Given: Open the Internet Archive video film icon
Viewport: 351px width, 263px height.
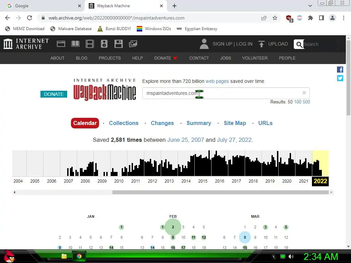Looking at the screenshot, I should (89, 44).
